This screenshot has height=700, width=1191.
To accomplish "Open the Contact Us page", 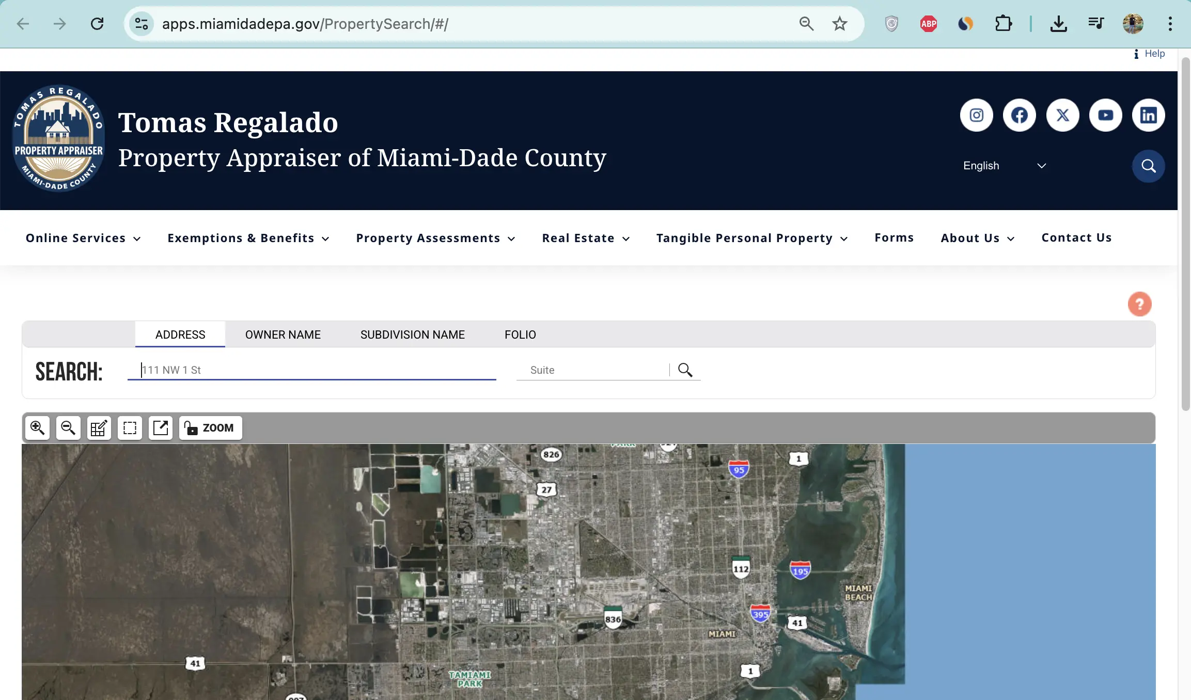I will coord(1076,237).
